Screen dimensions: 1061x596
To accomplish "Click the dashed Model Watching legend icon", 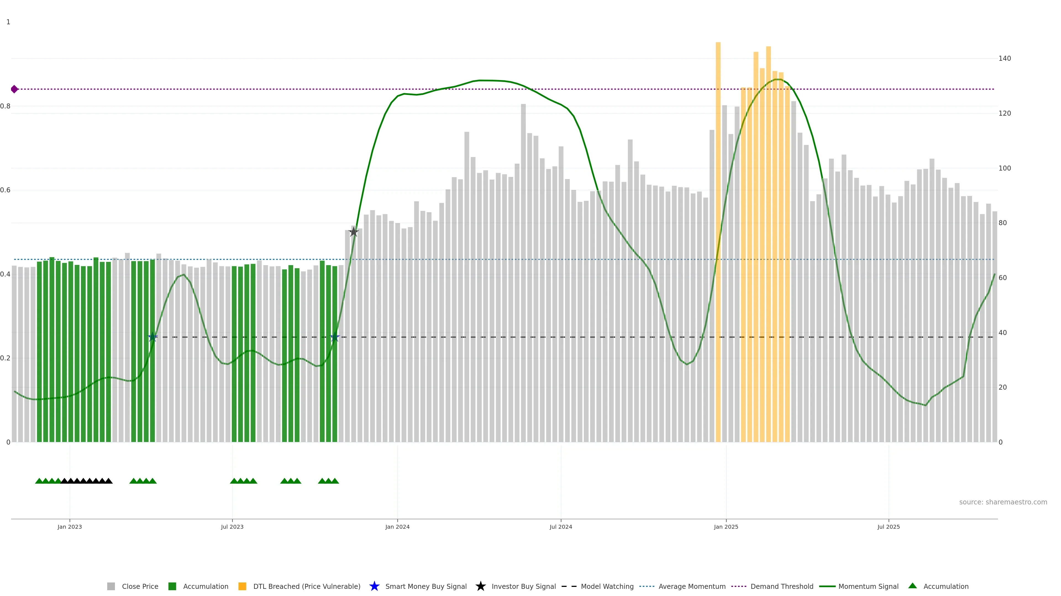I will [569, 586].
